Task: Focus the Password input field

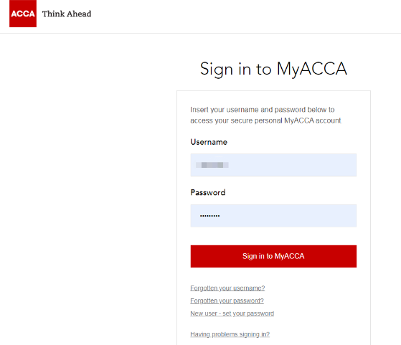Action: [x=273, y=216]
